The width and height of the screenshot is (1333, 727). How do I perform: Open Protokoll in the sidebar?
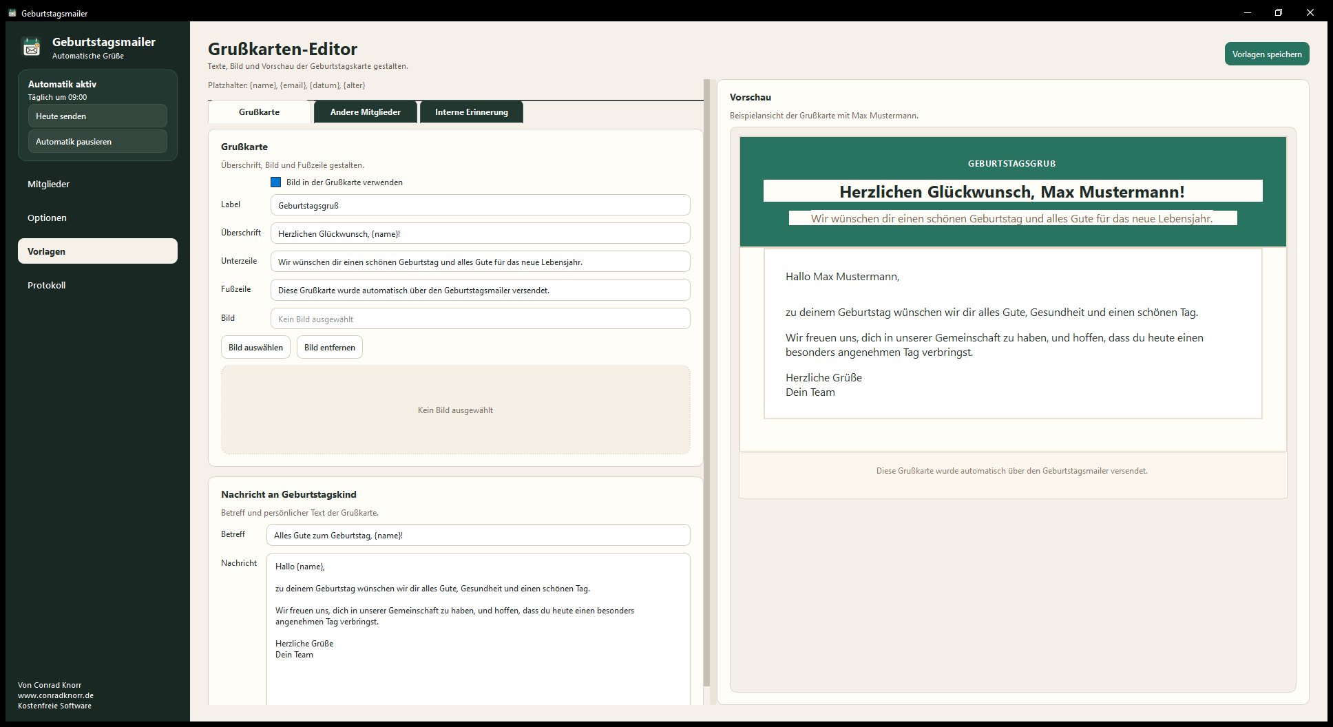(x=98, y=285)
